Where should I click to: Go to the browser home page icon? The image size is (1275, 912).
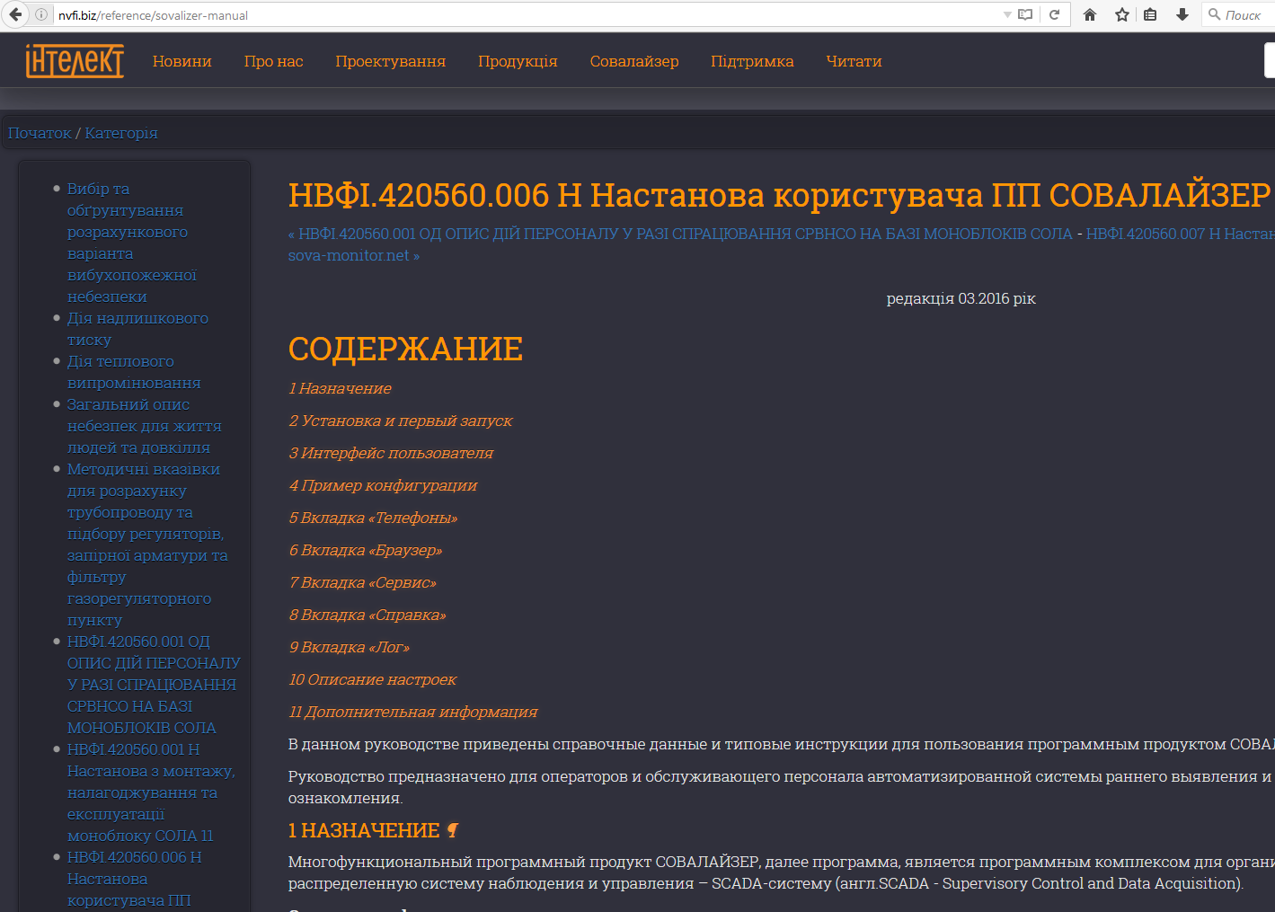point(1090,14)
